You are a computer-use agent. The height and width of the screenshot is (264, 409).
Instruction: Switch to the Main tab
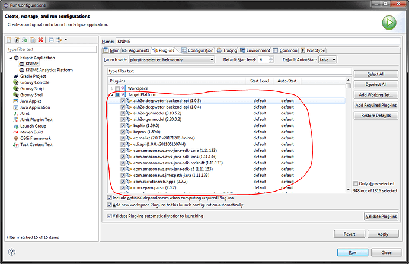(111, 50)
